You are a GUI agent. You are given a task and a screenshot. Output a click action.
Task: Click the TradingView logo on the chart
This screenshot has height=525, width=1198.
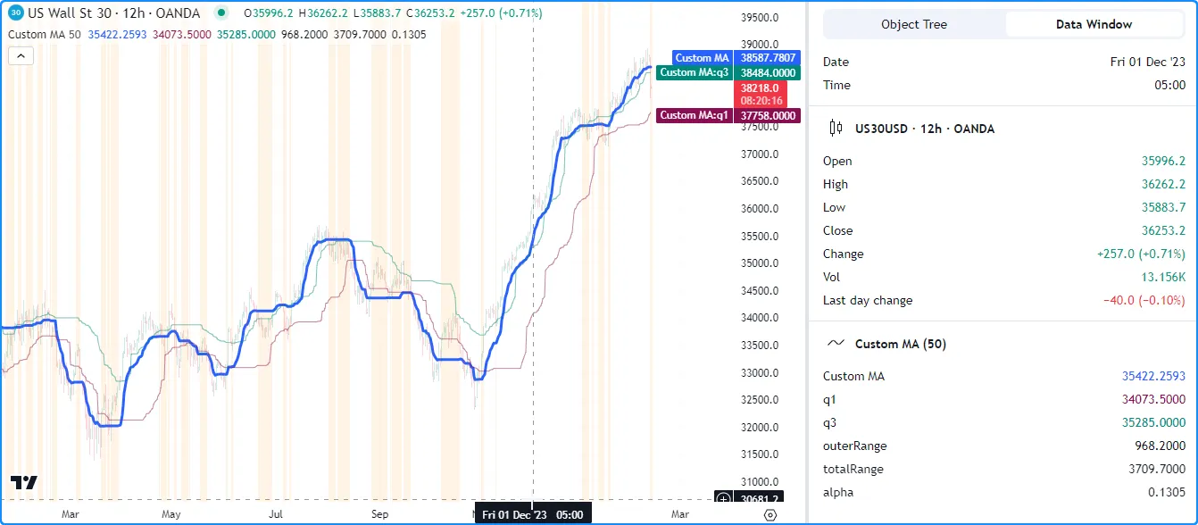(x=24, y=483)
